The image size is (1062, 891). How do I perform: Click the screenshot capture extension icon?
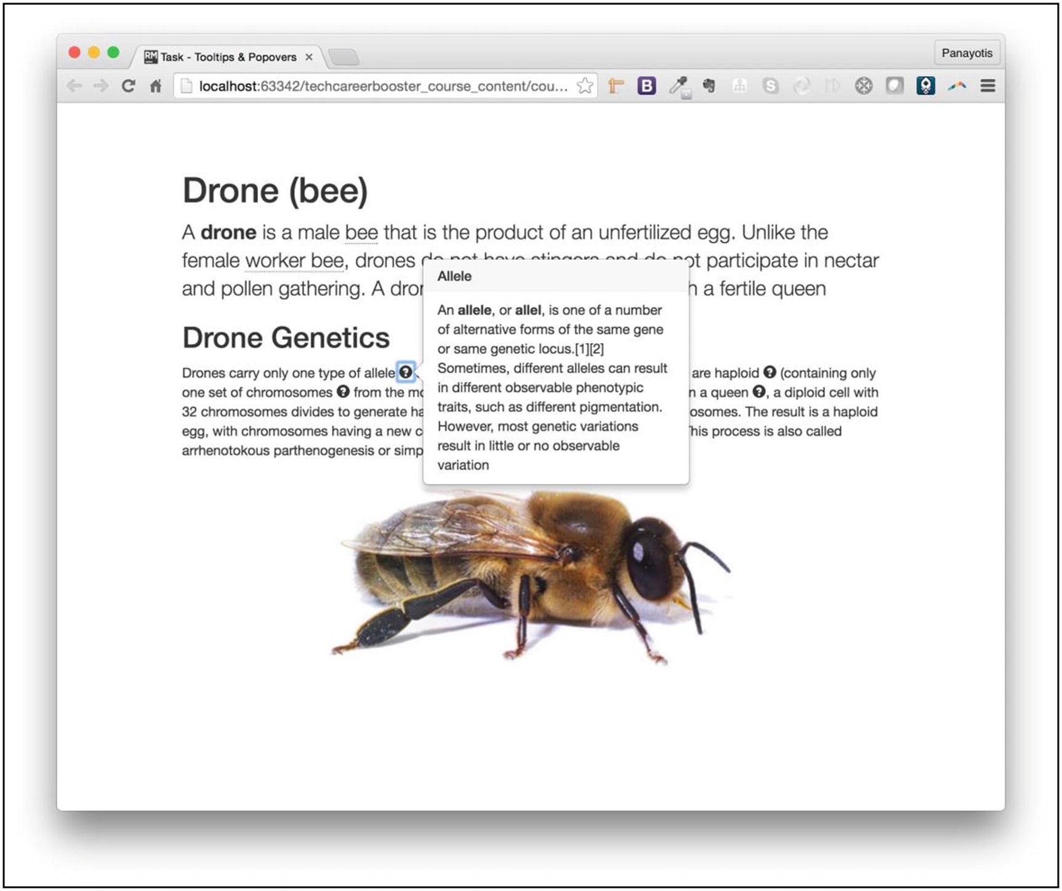(x=895, y=86)
